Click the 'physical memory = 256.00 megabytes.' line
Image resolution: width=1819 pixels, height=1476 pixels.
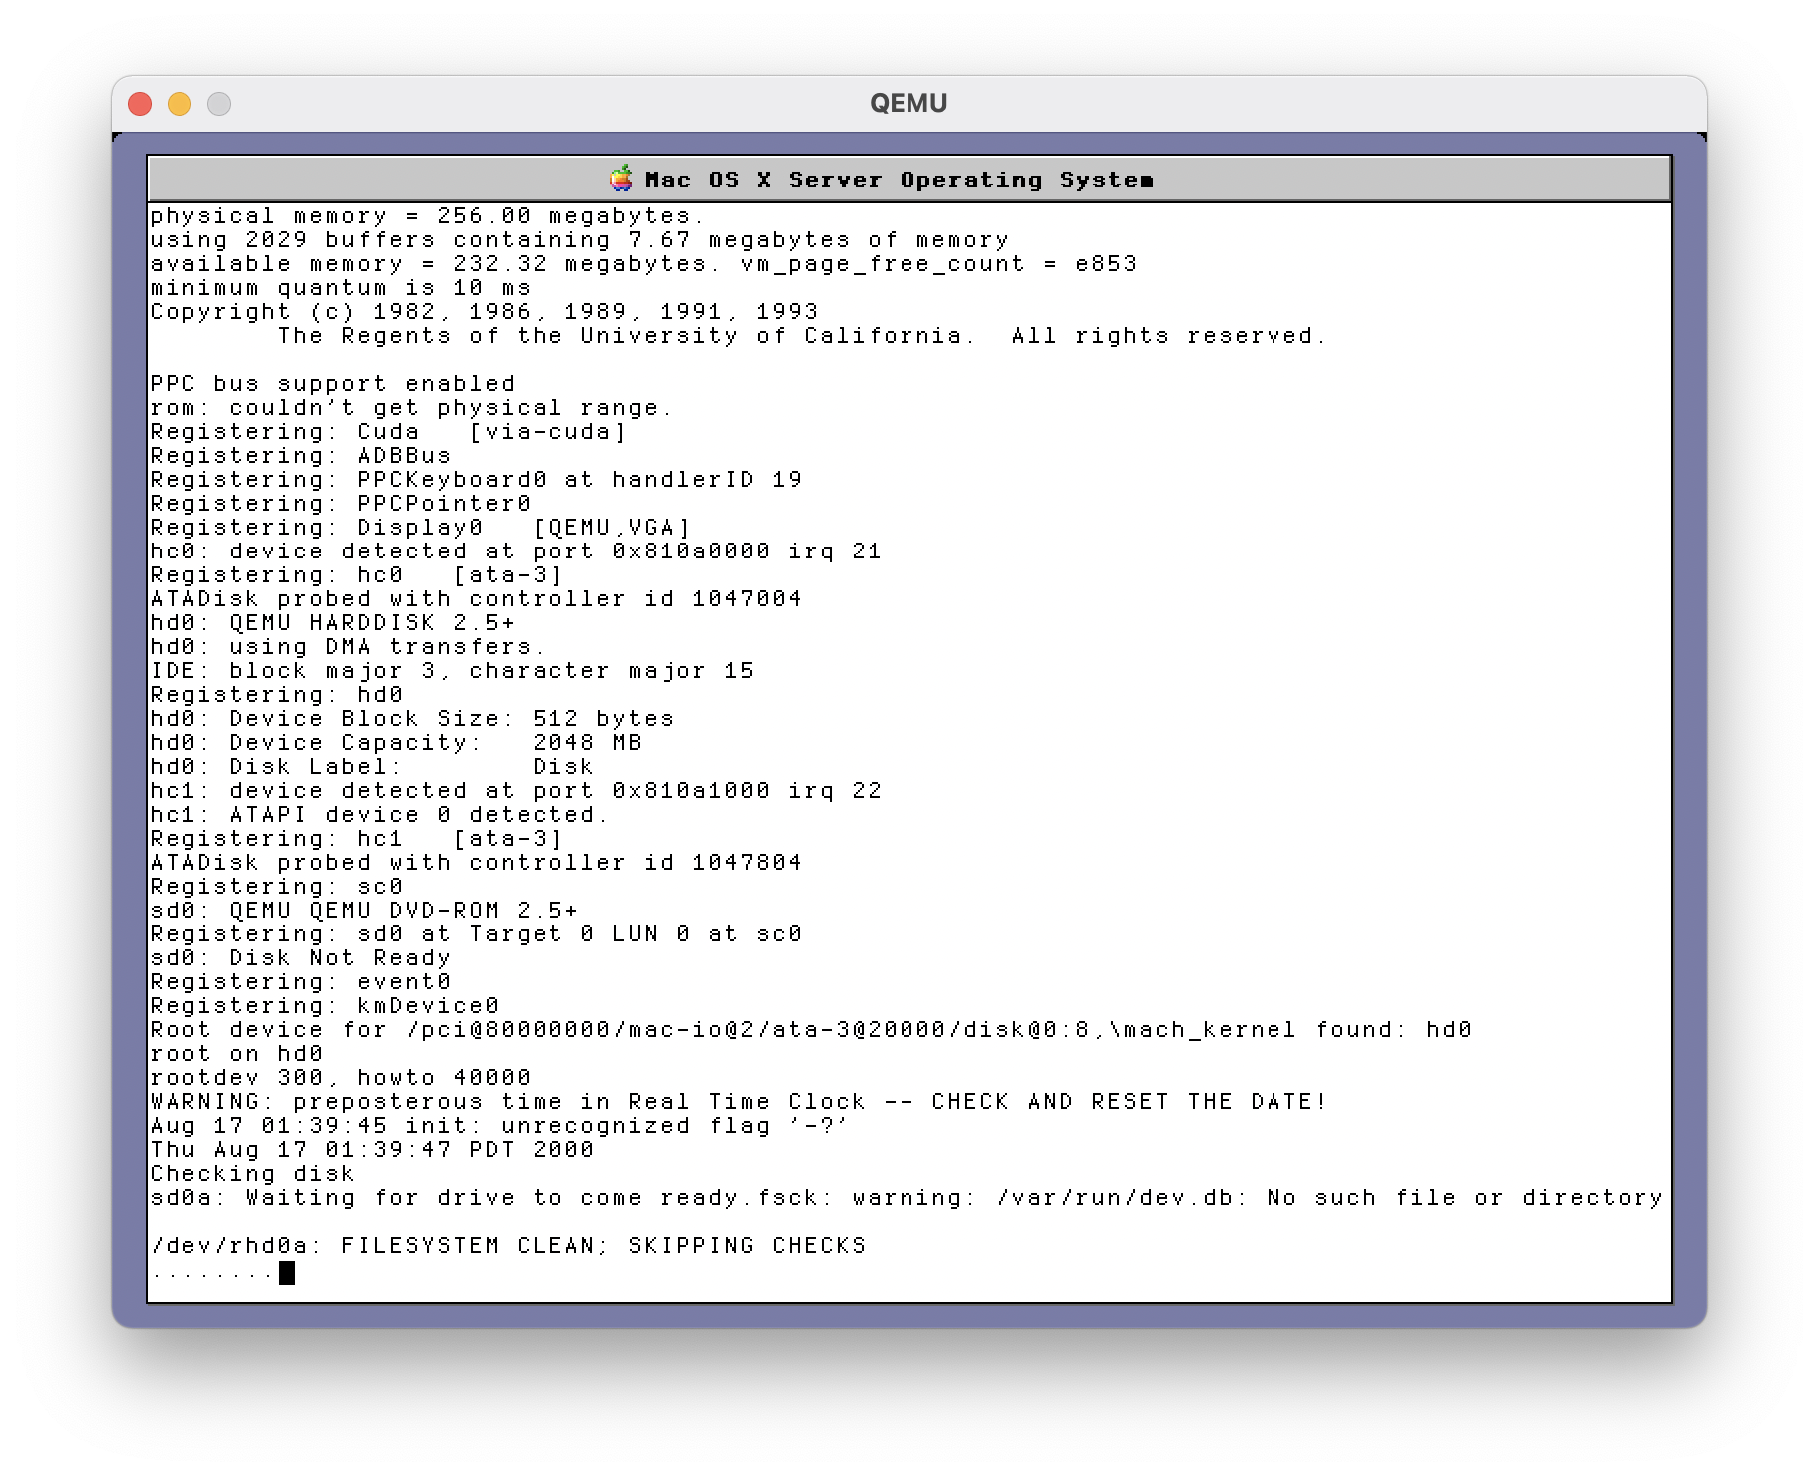pos(427,216)
